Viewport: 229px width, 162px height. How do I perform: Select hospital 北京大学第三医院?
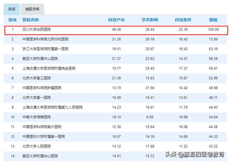36,78
